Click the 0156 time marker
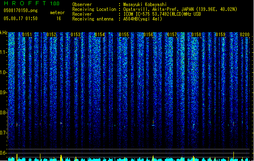Viewport: 254px width, 161px height. point(148,35)
